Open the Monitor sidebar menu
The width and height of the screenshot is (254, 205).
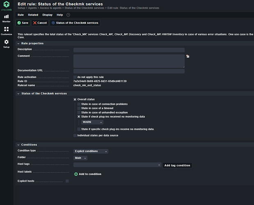tap(6, 18)
